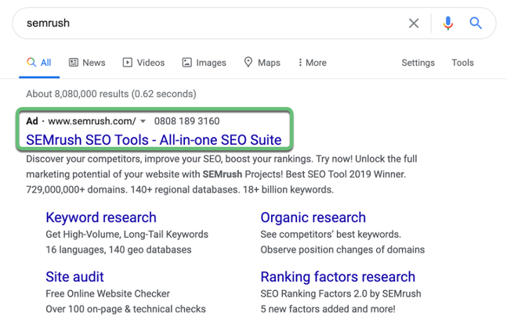The height and width of the screenshot is (334, 507).
Task: Expand the ad info dropdown arrow next to www.semrush.com/
Action: tap(143, 121)
